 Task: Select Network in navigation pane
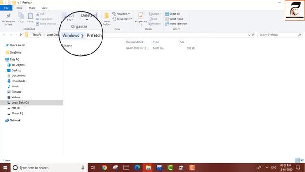coord(15,120)
